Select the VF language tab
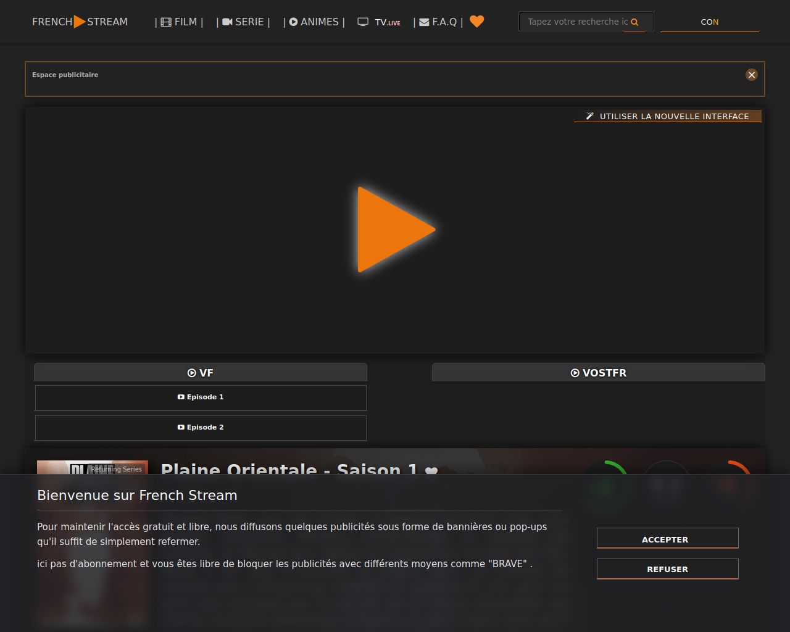Viewport: 790px width, 632px height. [201, 373]
